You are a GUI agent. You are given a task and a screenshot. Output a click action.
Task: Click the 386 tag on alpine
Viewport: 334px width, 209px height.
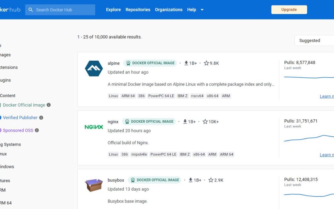pos(141,96)
